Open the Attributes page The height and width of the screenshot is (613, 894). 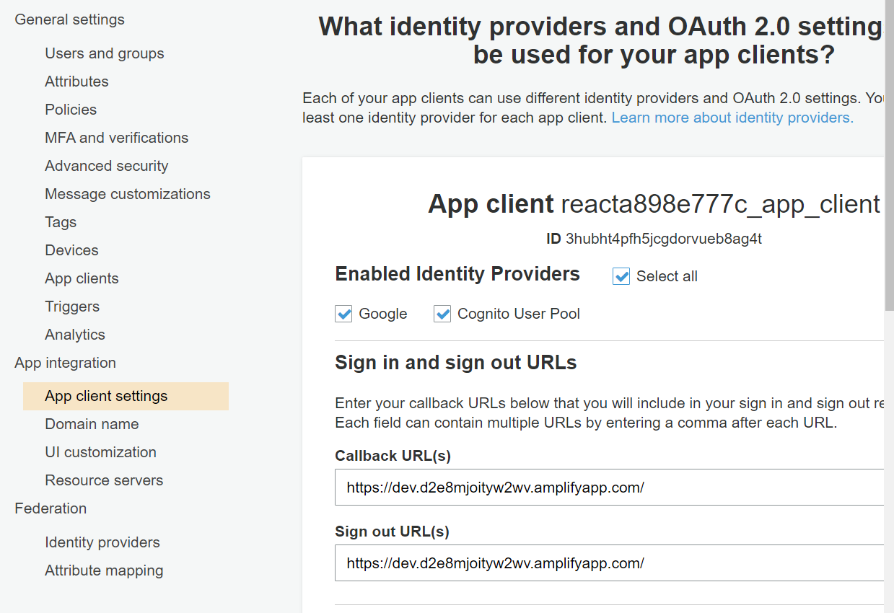pos(76,81)
